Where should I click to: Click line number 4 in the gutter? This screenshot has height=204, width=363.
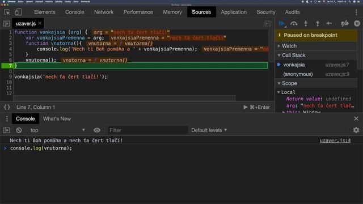(x=10, y=49)
